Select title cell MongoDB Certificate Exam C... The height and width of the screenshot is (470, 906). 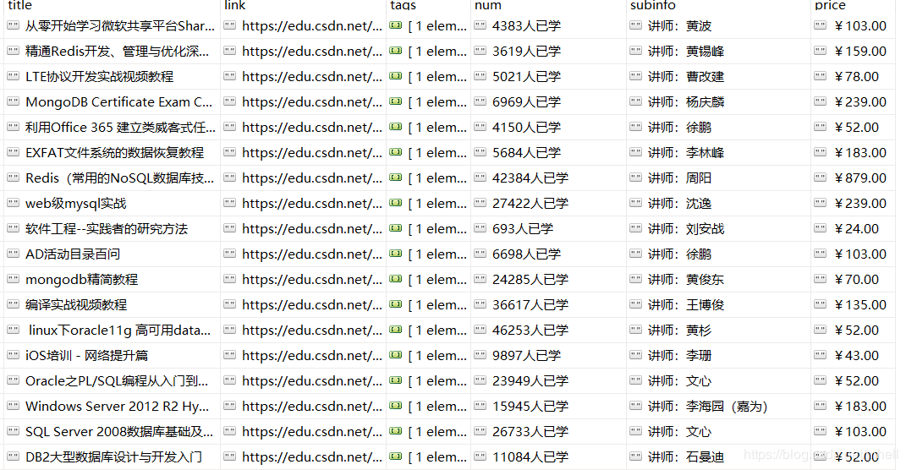[113, 101]
